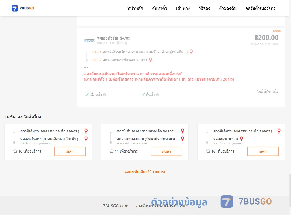This screenshot has width=291, height=215.
Task: Open origin map pin in หนองบอน route card
Action: (x=183, y=131)
